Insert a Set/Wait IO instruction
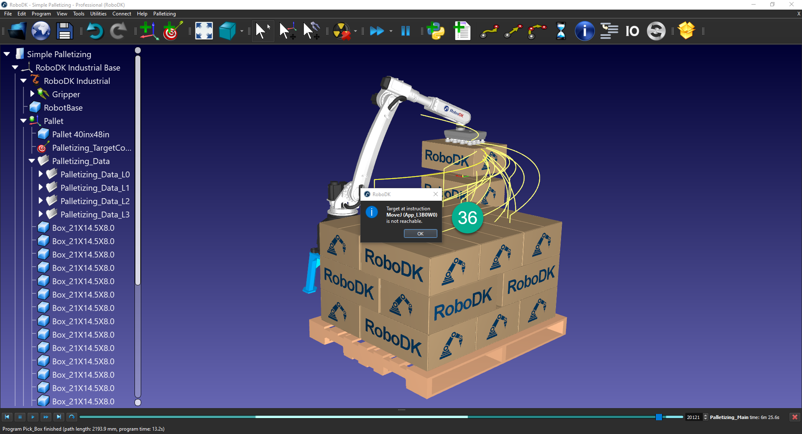The height and width of the screenshot is (434, 802). (632, 31)
